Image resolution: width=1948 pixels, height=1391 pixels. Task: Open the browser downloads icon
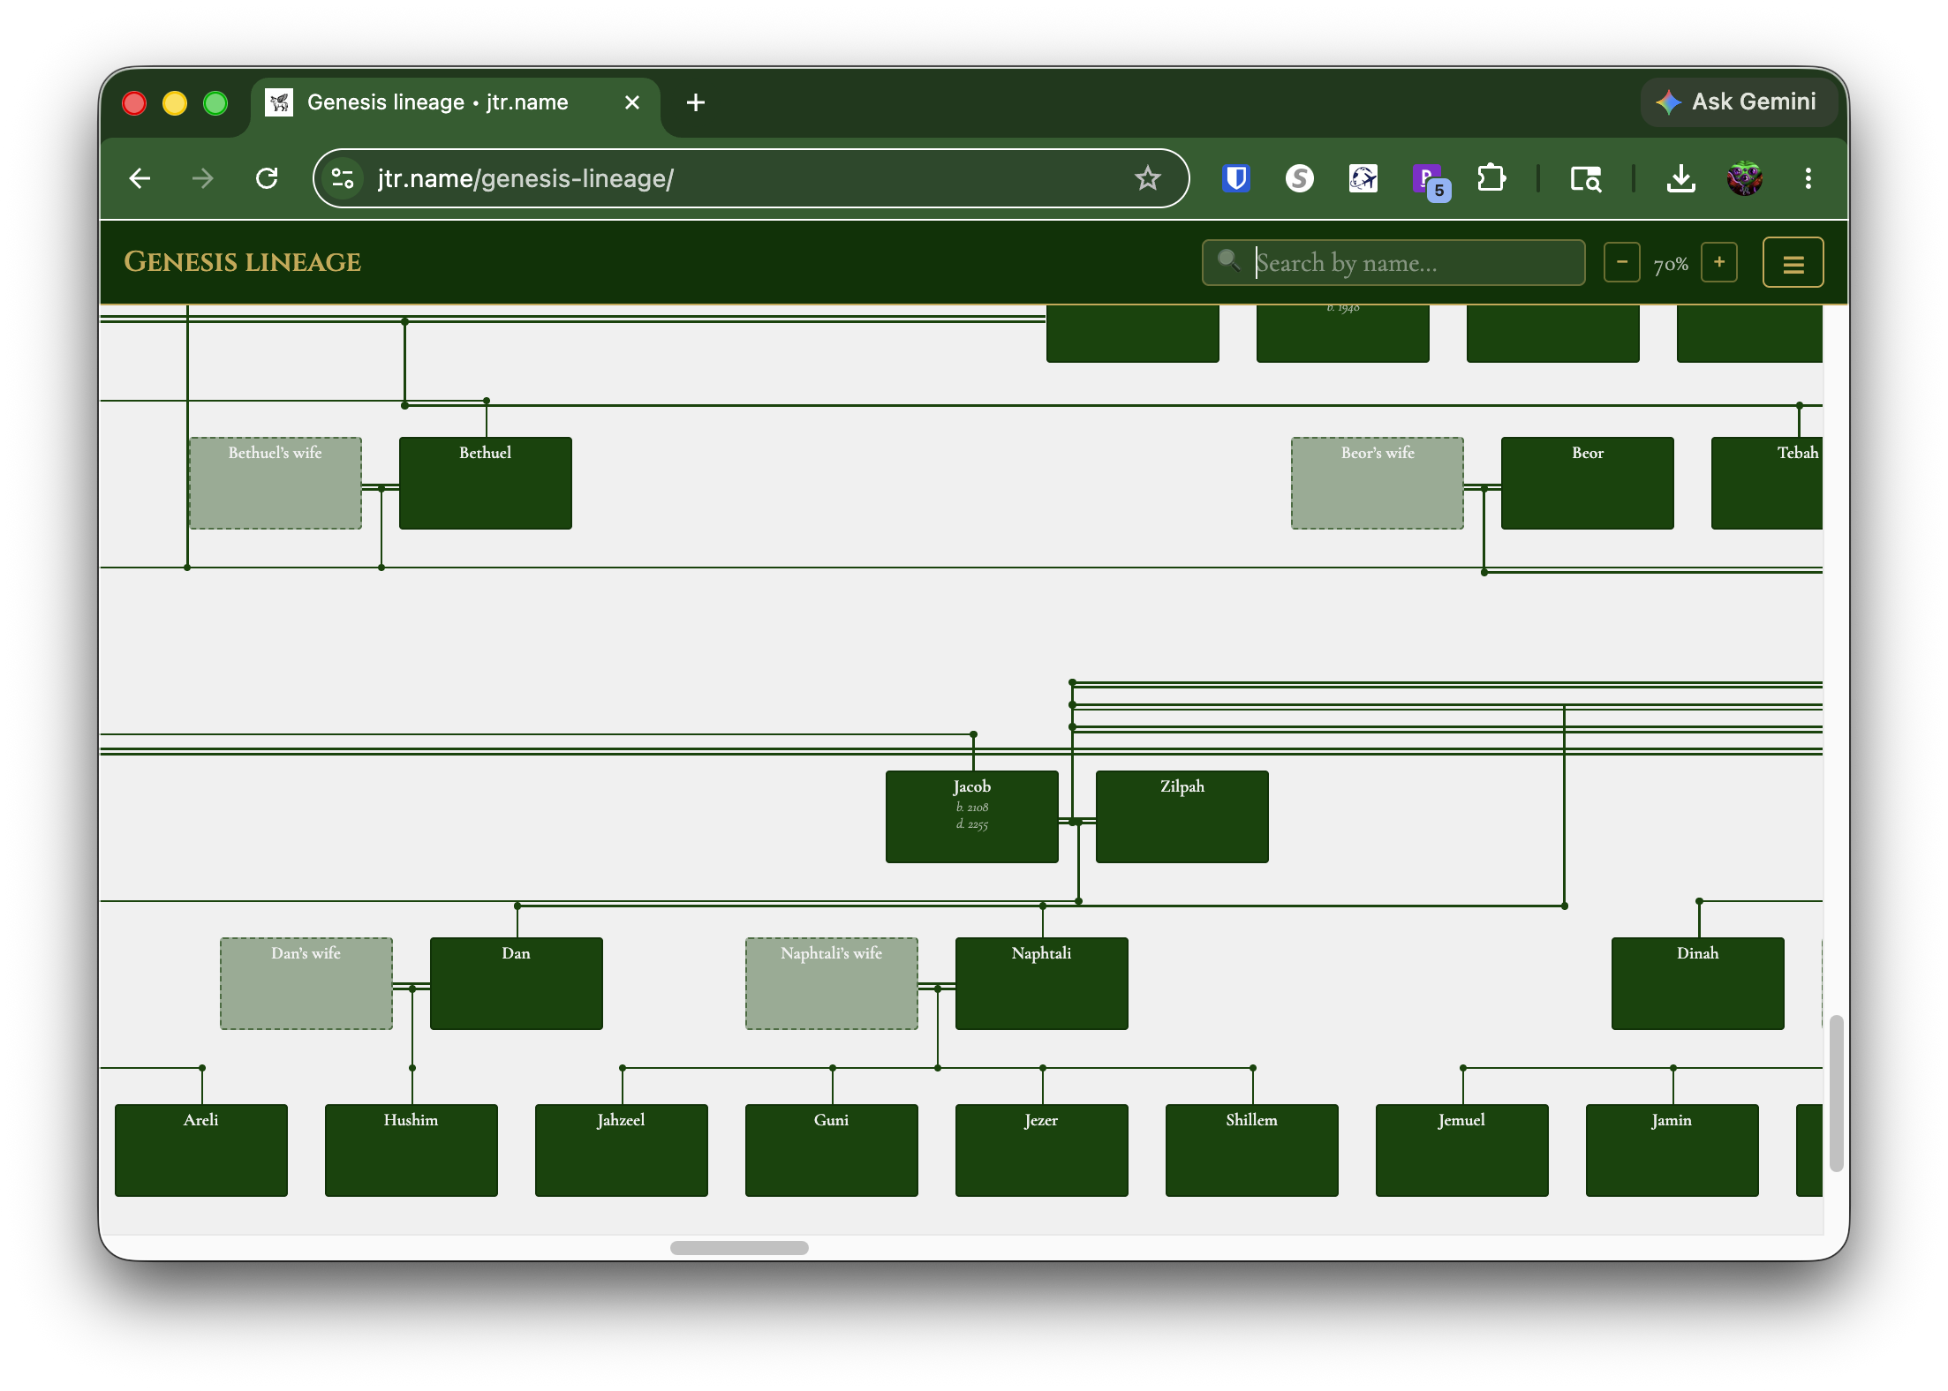(1680, 179)
